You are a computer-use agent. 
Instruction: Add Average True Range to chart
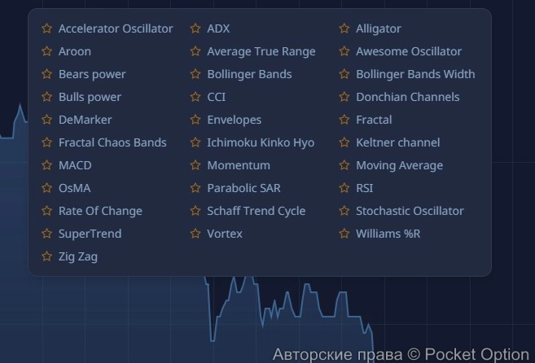(x=261, y=51)
